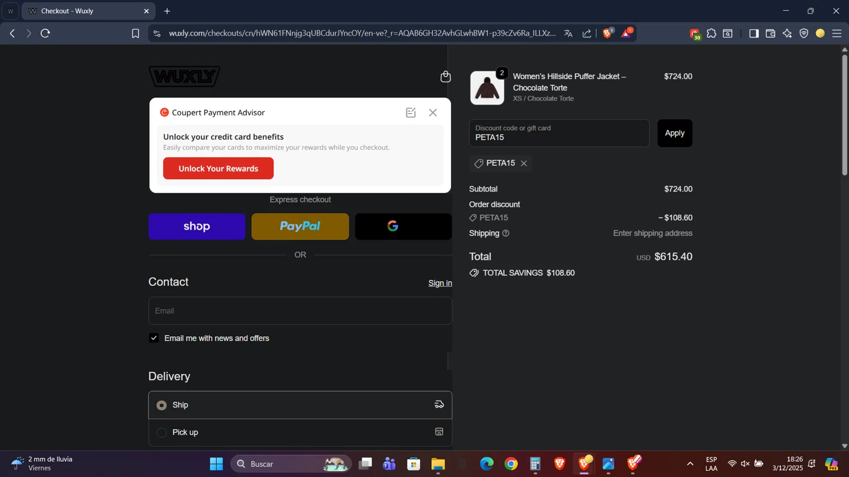This screenshot has width=849, height=477.
Task: Select the Pick up delivery option
Action: pyautogui.click(x=162, y=432)
